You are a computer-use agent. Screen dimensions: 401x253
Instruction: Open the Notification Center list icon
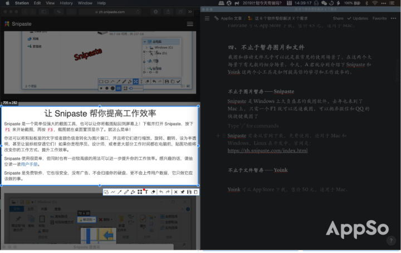pyautogui.click(x=392, y=3)
